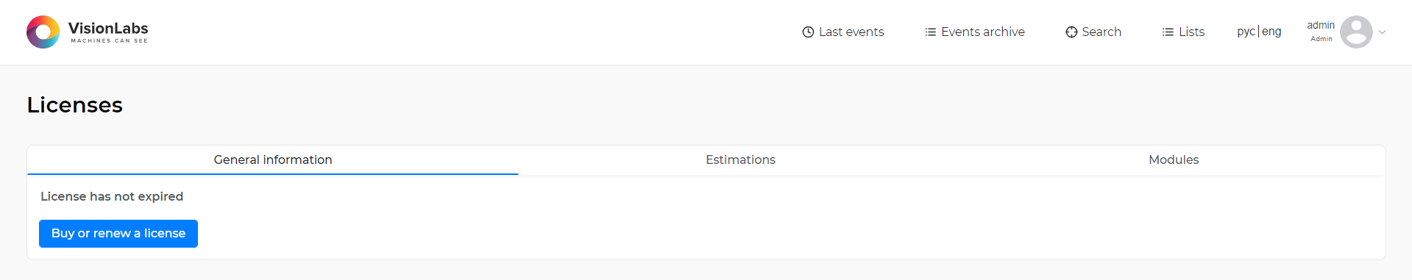1412x280 pixels.
Task: Click the list icon beside Lists
Action: click(1168, 32)
